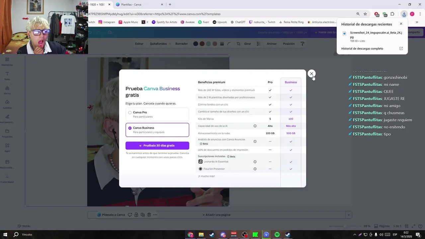Click Animar in the Canva toolbar
425x239 pixels.
pyautogui.click(x=272, y=44)
